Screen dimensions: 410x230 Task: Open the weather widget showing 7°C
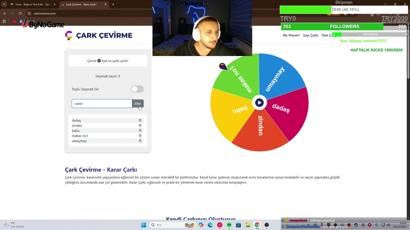coord(14,225)
